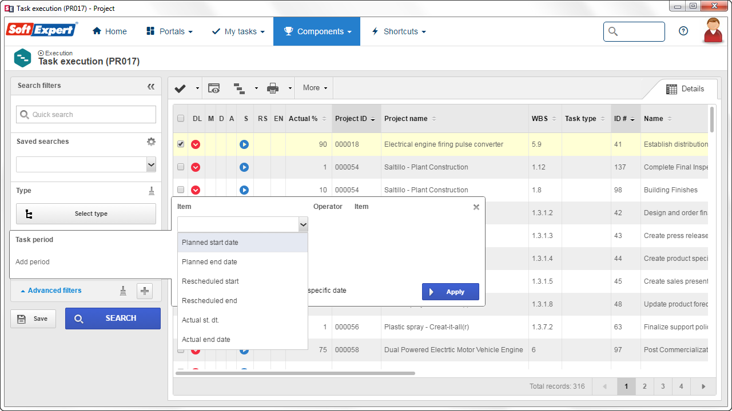Open the user avatar profile
Viewport: 732px width, 411px height.
click(x=713, y=31)
